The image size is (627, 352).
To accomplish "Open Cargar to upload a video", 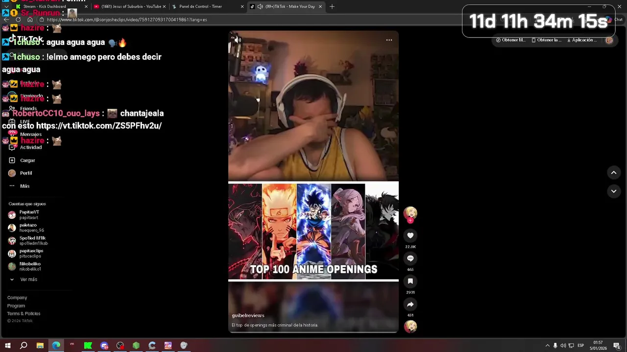I will [x=22, y=160].
